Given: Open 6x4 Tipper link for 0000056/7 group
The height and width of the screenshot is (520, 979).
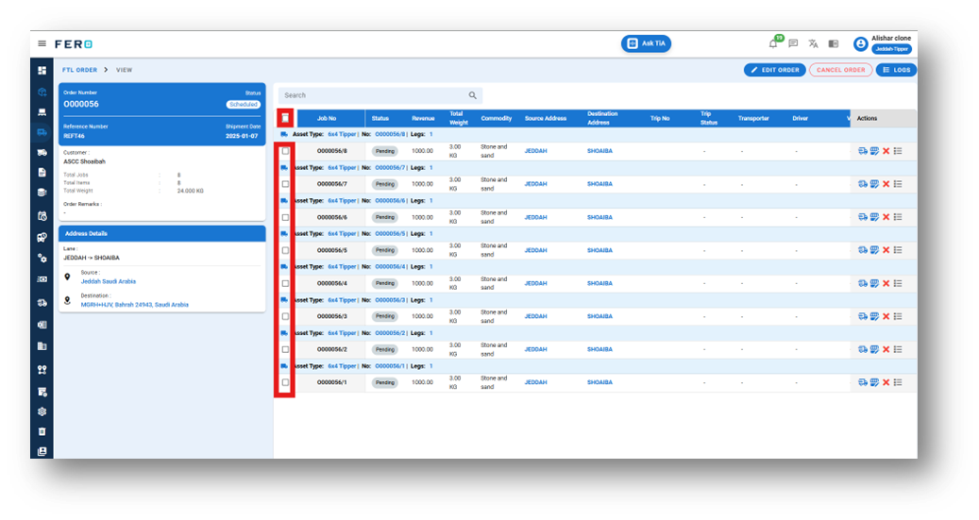Looking at the screenshot, I should 342,167.
